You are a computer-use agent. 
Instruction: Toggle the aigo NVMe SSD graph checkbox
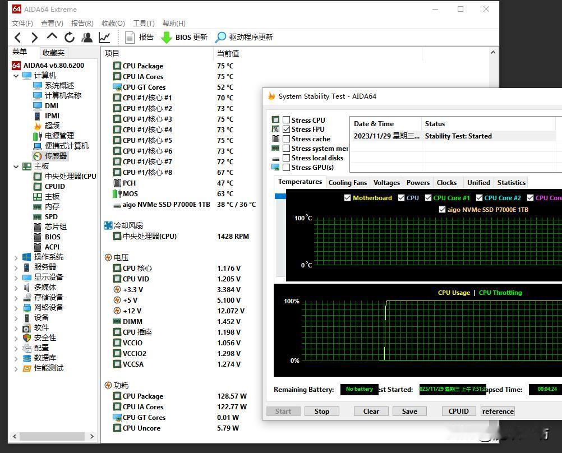(x=443, y=210)
